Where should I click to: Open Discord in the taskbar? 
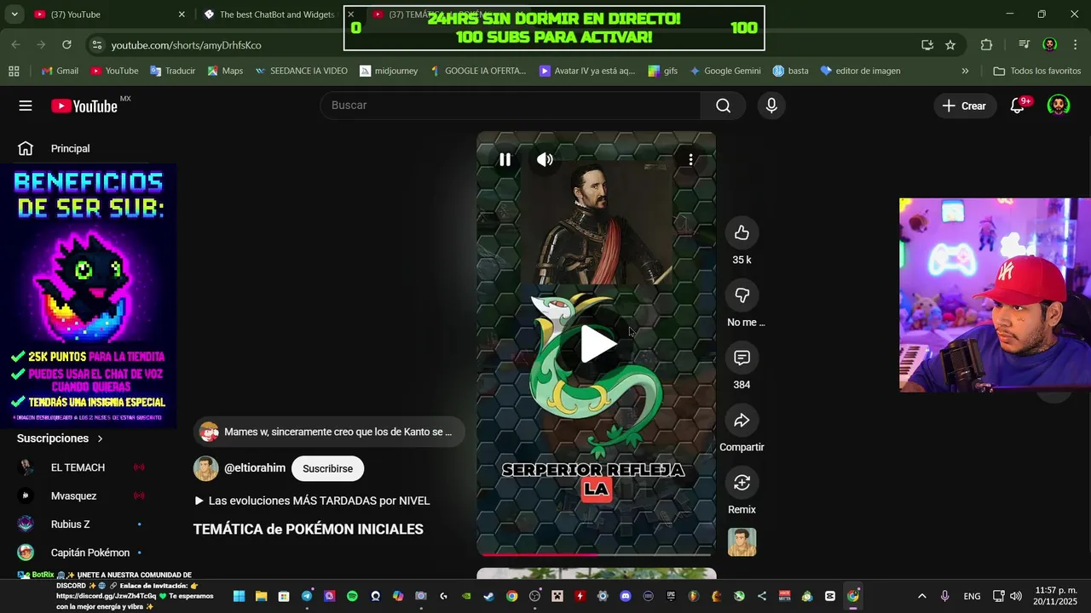[x=626, y=596]
